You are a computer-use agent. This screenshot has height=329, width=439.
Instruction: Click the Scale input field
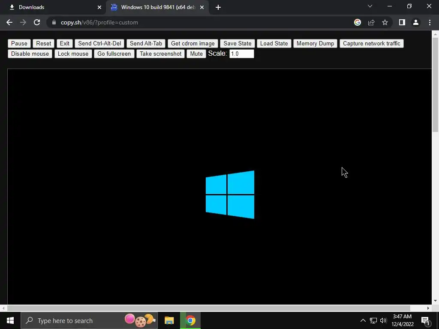[242, 54]
